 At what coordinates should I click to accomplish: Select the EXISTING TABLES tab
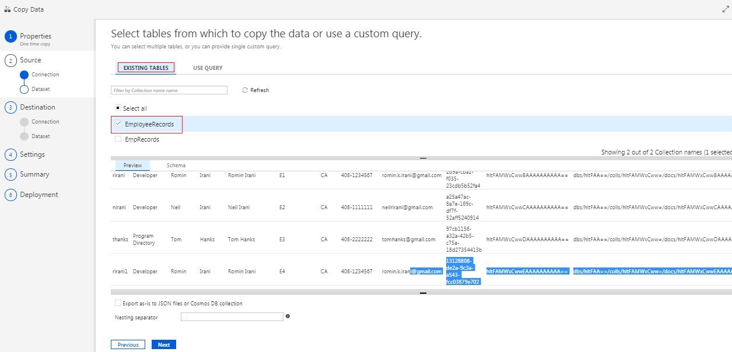click(x=145, y=68)
